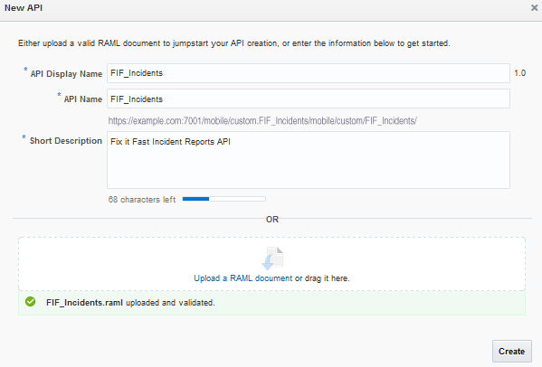Click the API Display Name label
This screenshot has width=542, height=367.
[66, 74]
